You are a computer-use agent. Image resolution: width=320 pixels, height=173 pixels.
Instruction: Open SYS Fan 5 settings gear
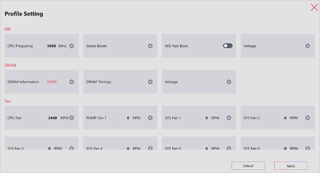229,148
